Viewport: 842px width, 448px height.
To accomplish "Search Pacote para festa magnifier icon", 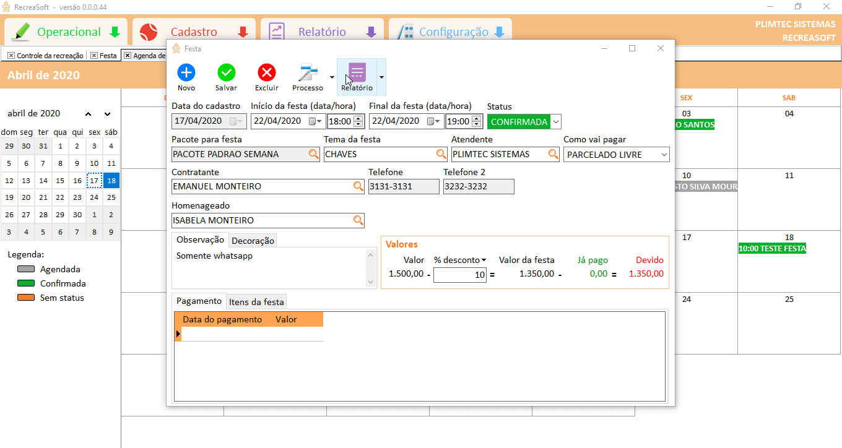I will pyautogui.click(x=314, y=154).
